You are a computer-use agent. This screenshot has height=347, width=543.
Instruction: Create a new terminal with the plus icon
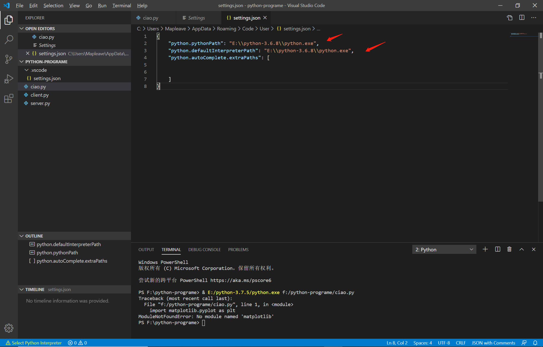pos(485,249)
